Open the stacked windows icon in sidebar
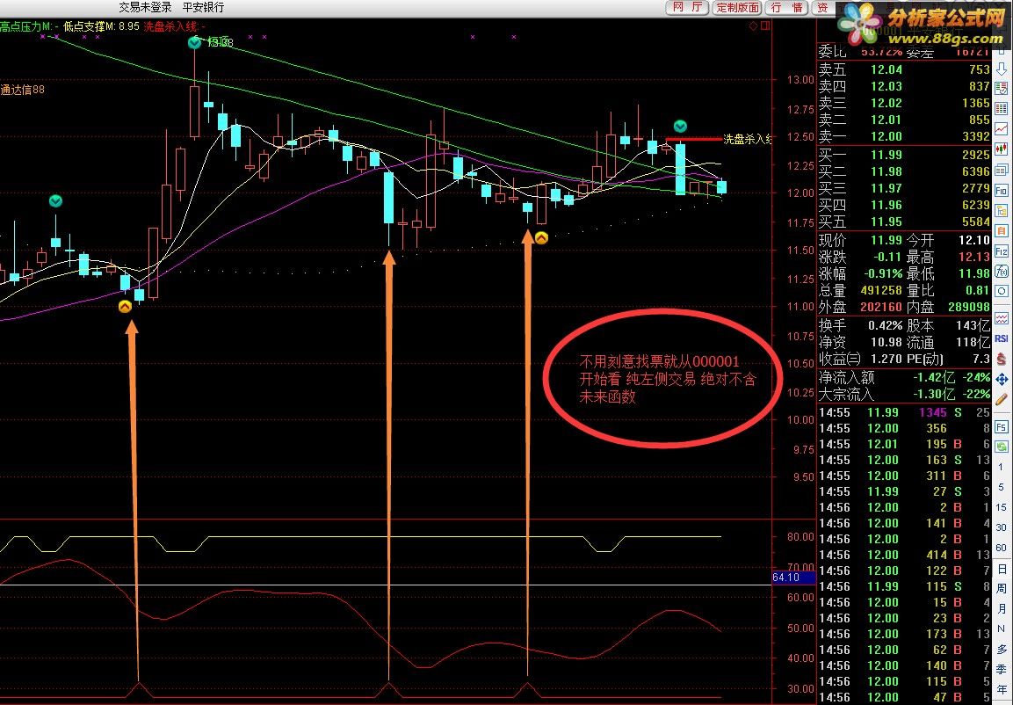 [x=1002, y=170]
